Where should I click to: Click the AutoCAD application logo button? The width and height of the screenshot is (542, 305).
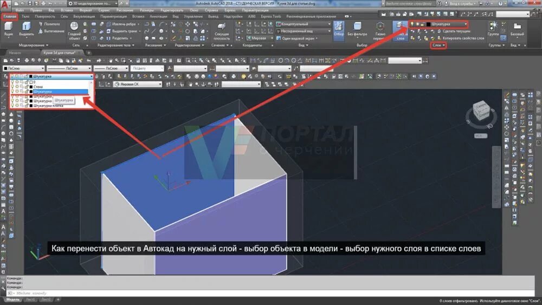[x=5, y=5]
